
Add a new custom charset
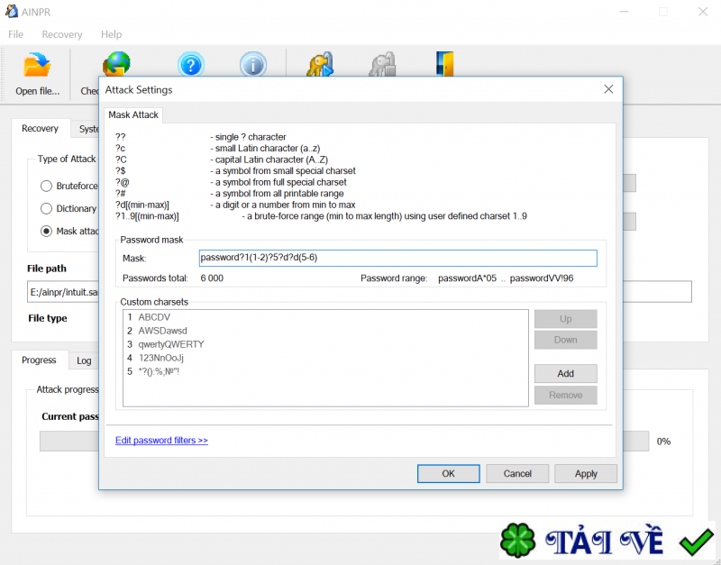pyautogui.click(x=565, y=373)
